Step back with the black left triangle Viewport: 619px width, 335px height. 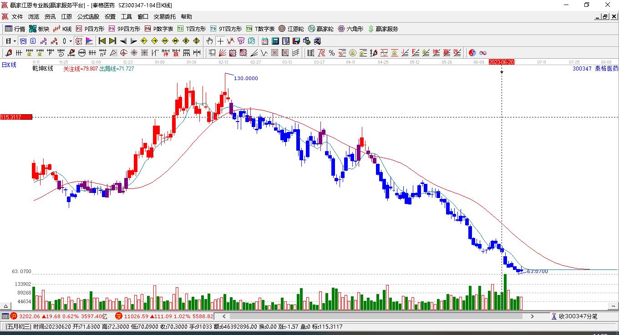(x=123, y=41)
